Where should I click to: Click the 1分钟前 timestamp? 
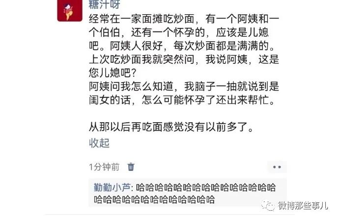[104, 167]
